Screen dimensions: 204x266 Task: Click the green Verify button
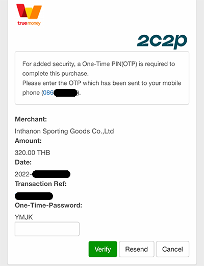[x=103, y=249]
